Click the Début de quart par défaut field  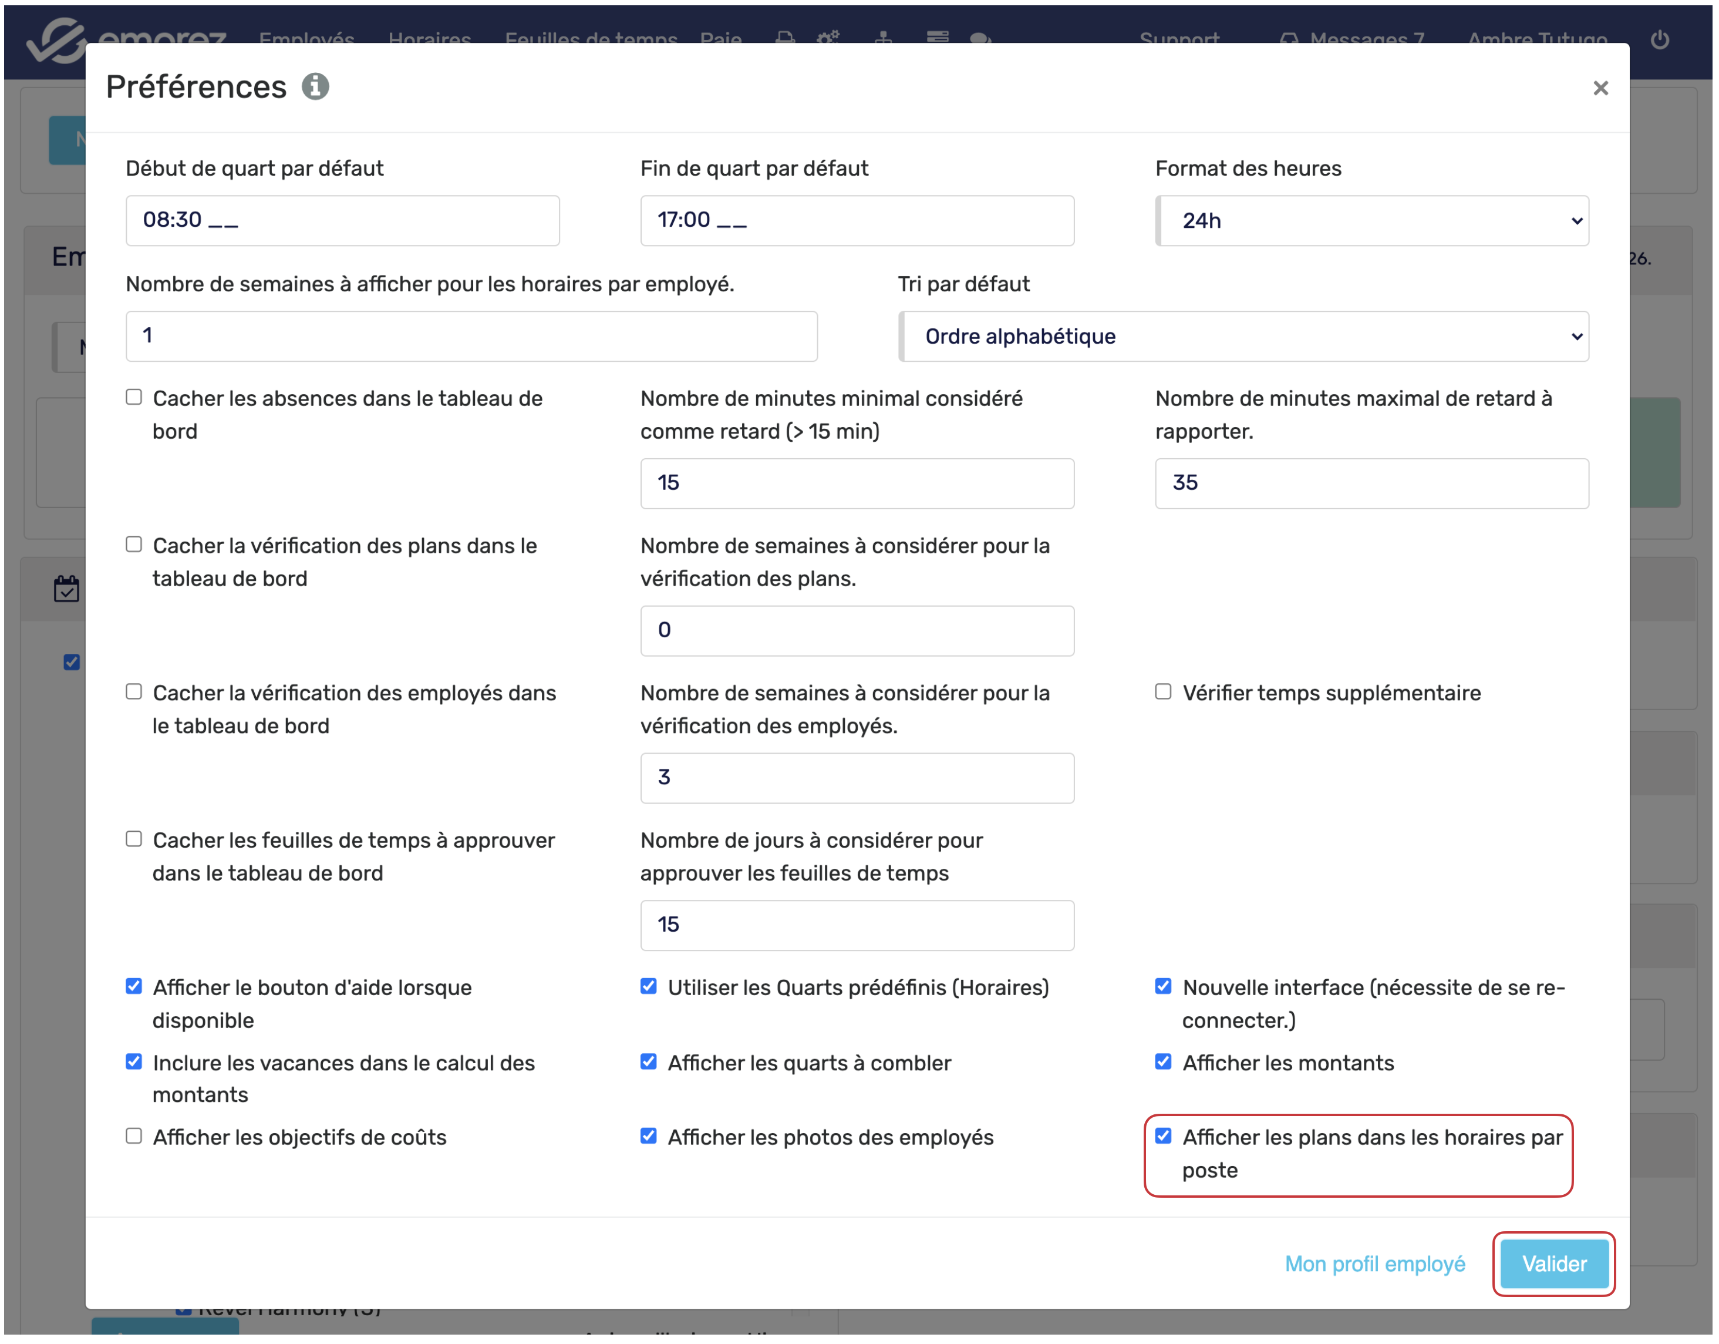tap(342, 221)
